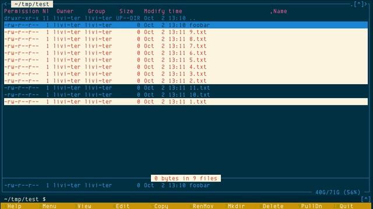Select the 2.txt file row
This screenshot has height=209, width=373.
point(186,81)
